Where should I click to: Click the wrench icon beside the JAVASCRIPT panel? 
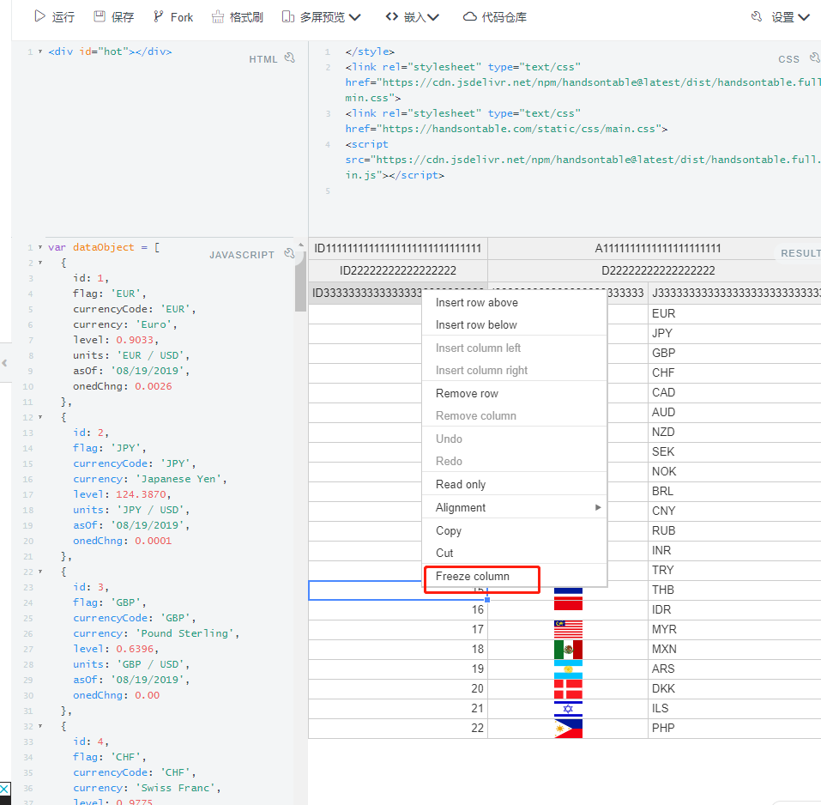tap(288, 253)
